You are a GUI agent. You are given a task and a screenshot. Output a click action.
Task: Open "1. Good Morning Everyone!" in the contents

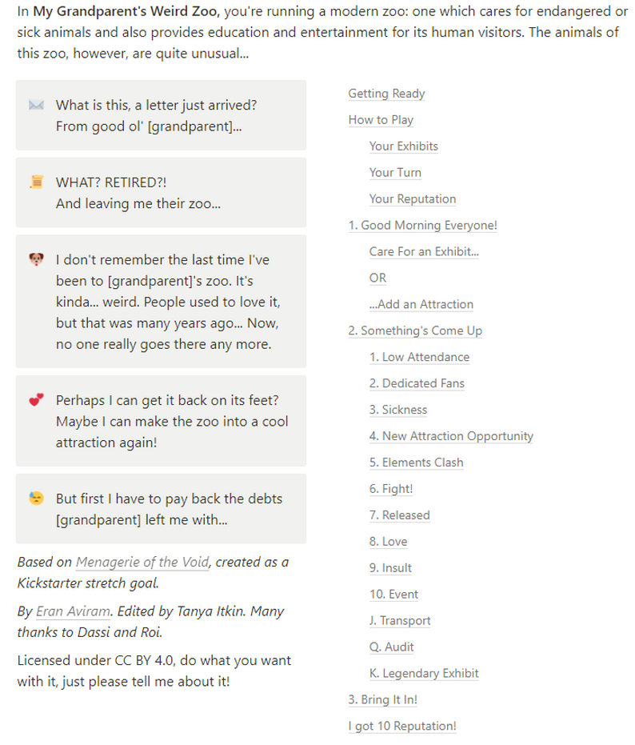click(x=422, y=226)
